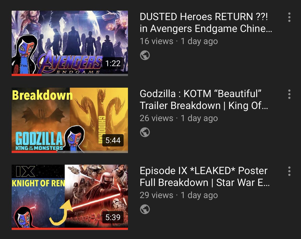Open more options for Avengers Endgame video
This screenshot has width=301, height=239.
tap(289, 17)
